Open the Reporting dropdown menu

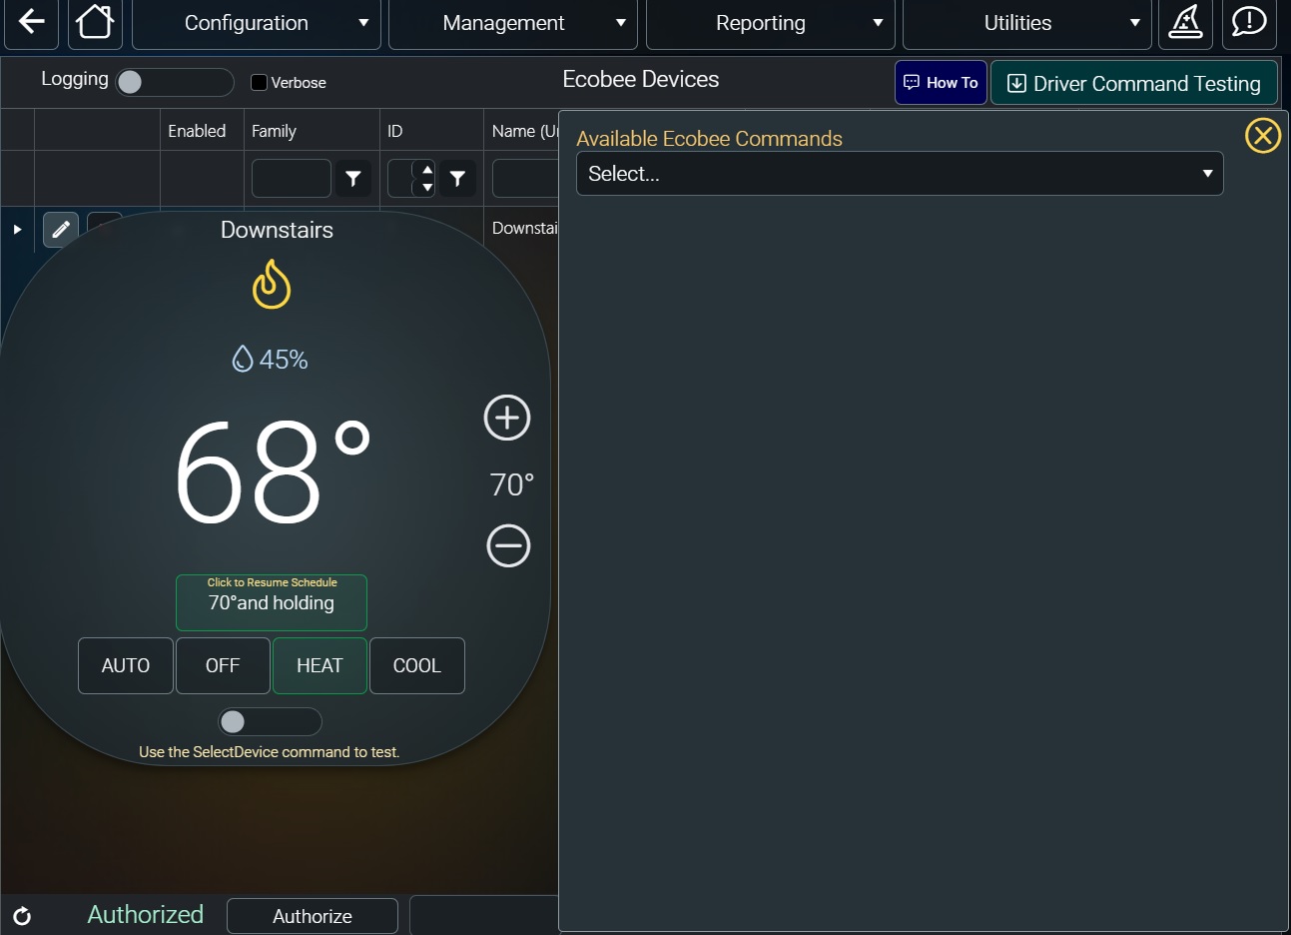click(770, 23)
